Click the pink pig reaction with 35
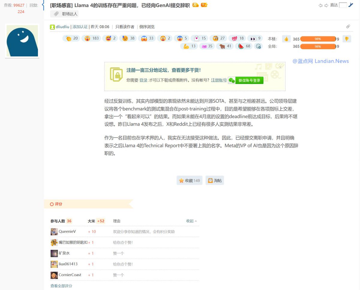The height and width of the screenshot is (290, 360). point(207,46)
